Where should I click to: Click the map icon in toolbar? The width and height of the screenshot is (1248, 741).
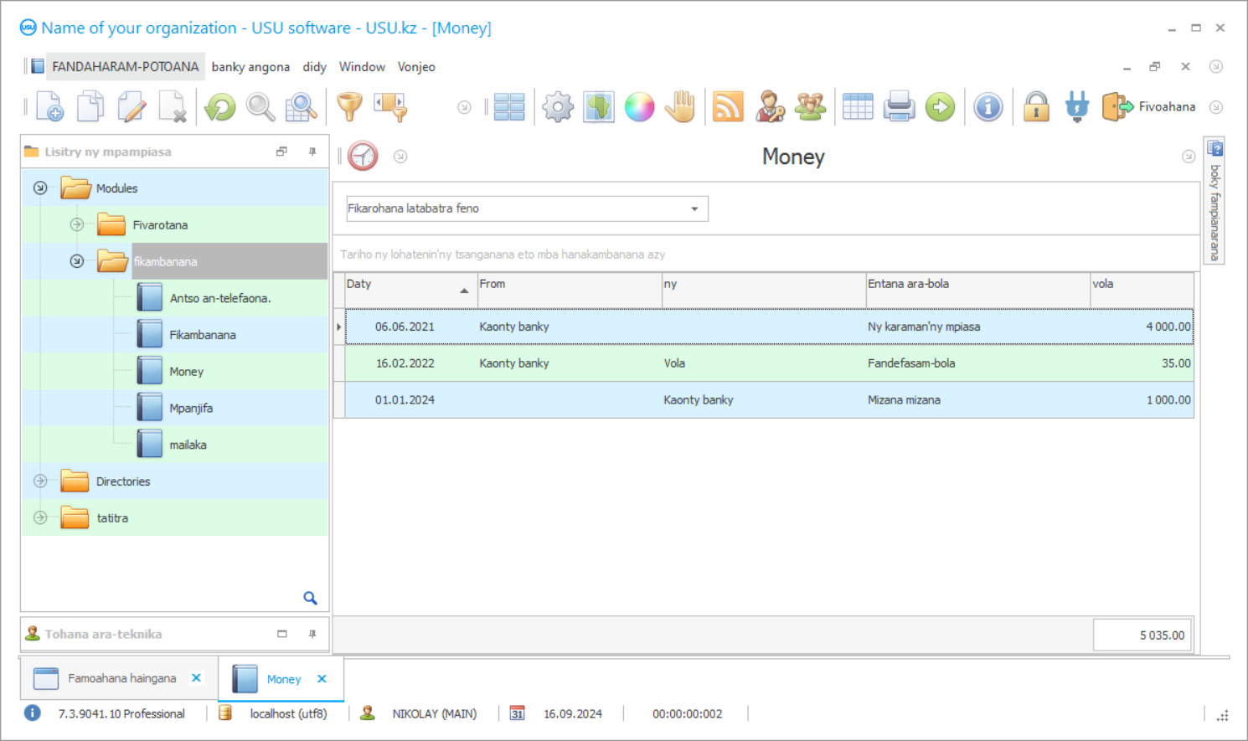click(598, 106)
